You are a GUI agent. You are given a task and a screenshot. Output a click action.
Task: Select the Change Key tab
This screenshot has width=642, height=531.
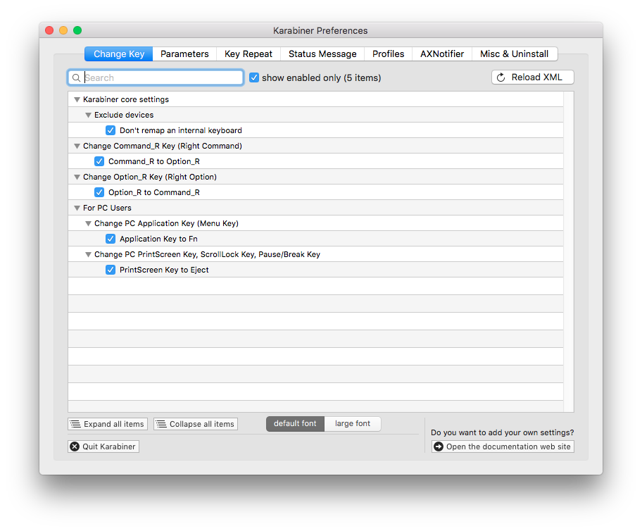click(x=119, y=54)
